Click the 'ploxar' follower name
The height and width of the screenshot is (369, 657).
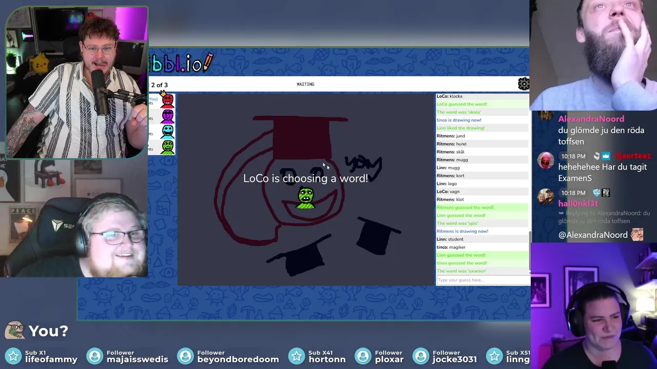tap(390, 359)
